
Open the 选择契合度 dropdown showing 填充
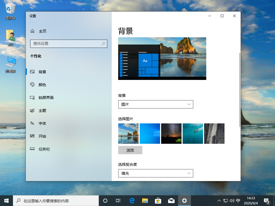click(x=156, y=173)
